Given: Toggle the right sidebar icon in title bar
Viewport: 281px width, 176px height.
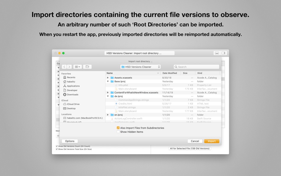Looking at the screenshot, I should tap(224, 53).
